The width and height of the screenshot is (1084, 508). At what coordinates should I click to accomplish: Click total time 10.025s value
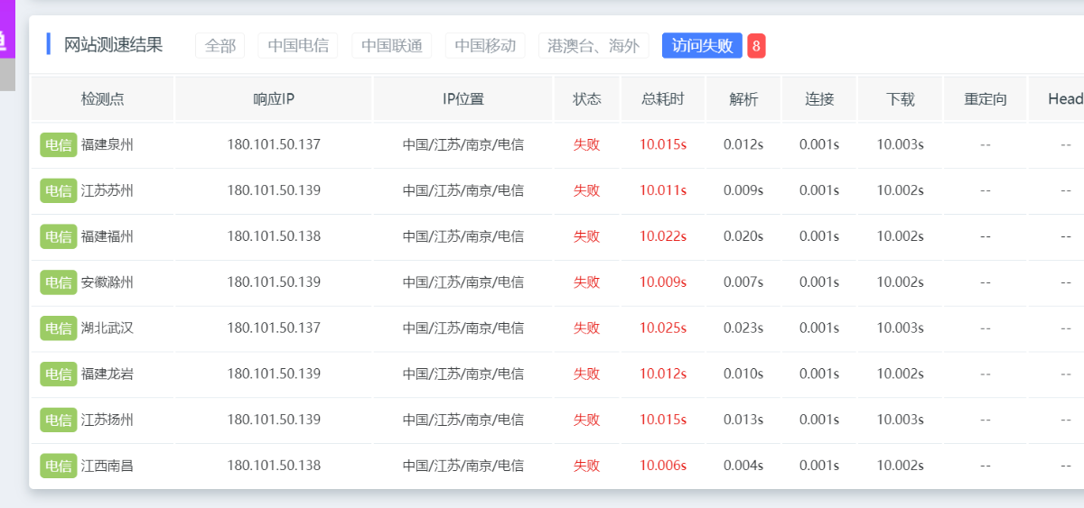point(663,328)
